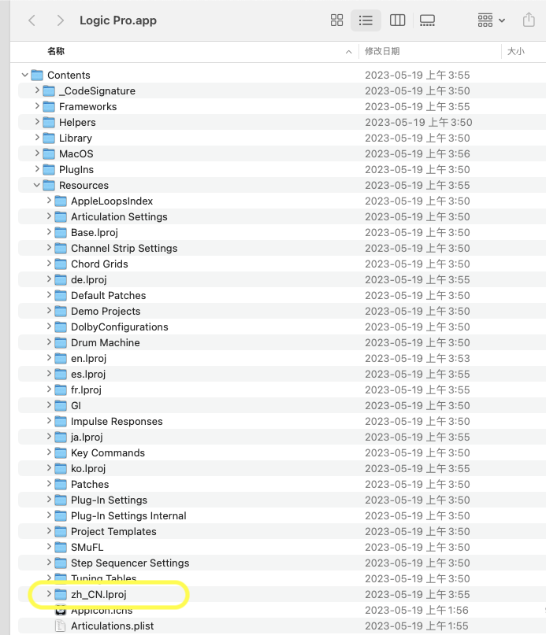Select the SMuFL folder row
Viewport: 546px width, 635px height.
tap(282, 547)
